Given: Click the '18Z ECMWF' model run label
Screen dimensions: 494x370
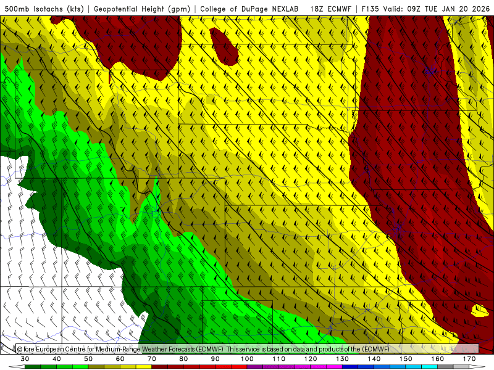Looking at the screenshot, I should pos(330,9).
